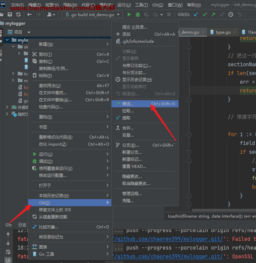This screenshot has width=256, height=263.
Task: Click the editor horizontal scrollbar
Action: [x=224, y=210]
